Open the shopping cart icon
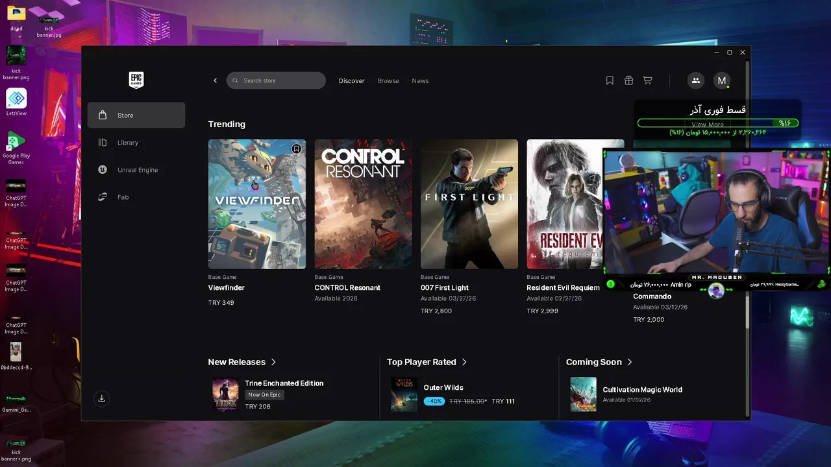The image size is (831, 467). coord(647,80)
